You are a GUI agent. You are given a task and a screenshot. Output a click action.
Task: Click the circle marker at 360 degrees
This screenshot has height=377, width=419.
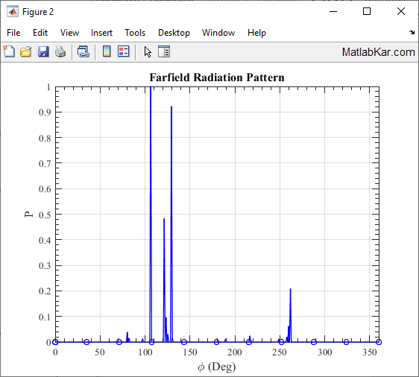(379, 342)
